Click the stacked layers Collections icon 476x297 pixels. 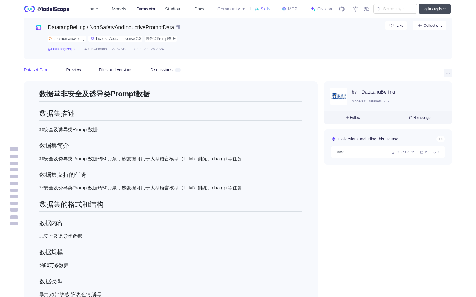click(x=334, y=139)
